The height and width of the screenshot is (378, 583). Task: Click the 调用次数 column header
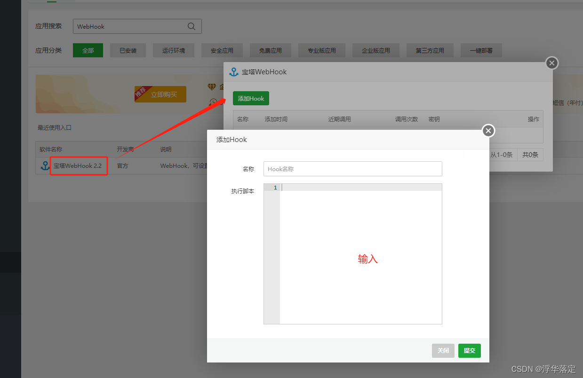(407, 119)
